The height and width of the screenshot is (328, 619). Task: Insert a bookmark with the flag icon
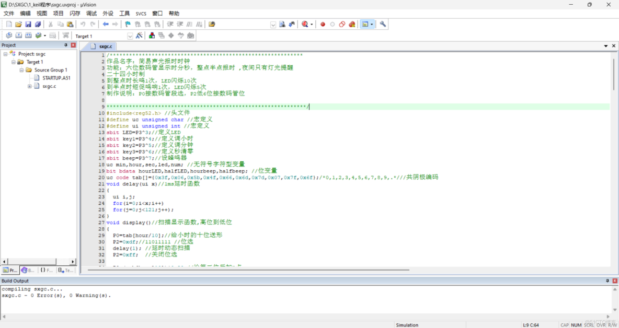[x=128, y=25]
